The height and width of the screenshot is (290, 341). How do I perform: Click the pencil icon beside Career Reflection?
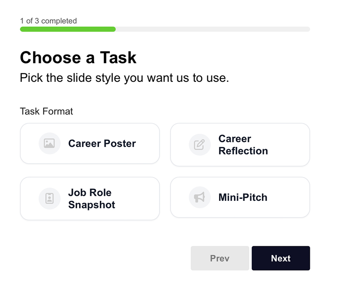tap(199, 145)
